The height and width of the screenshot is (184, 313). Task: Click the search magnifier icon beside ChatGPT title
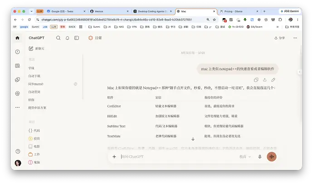(58, 38)
